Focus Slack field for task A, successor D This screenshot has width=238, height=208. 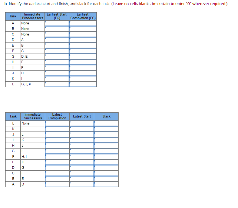coord(106,184)
